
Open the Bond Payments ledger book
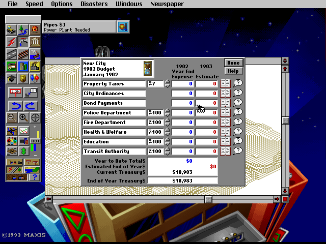pyautogui.click(x=225, y=103)
